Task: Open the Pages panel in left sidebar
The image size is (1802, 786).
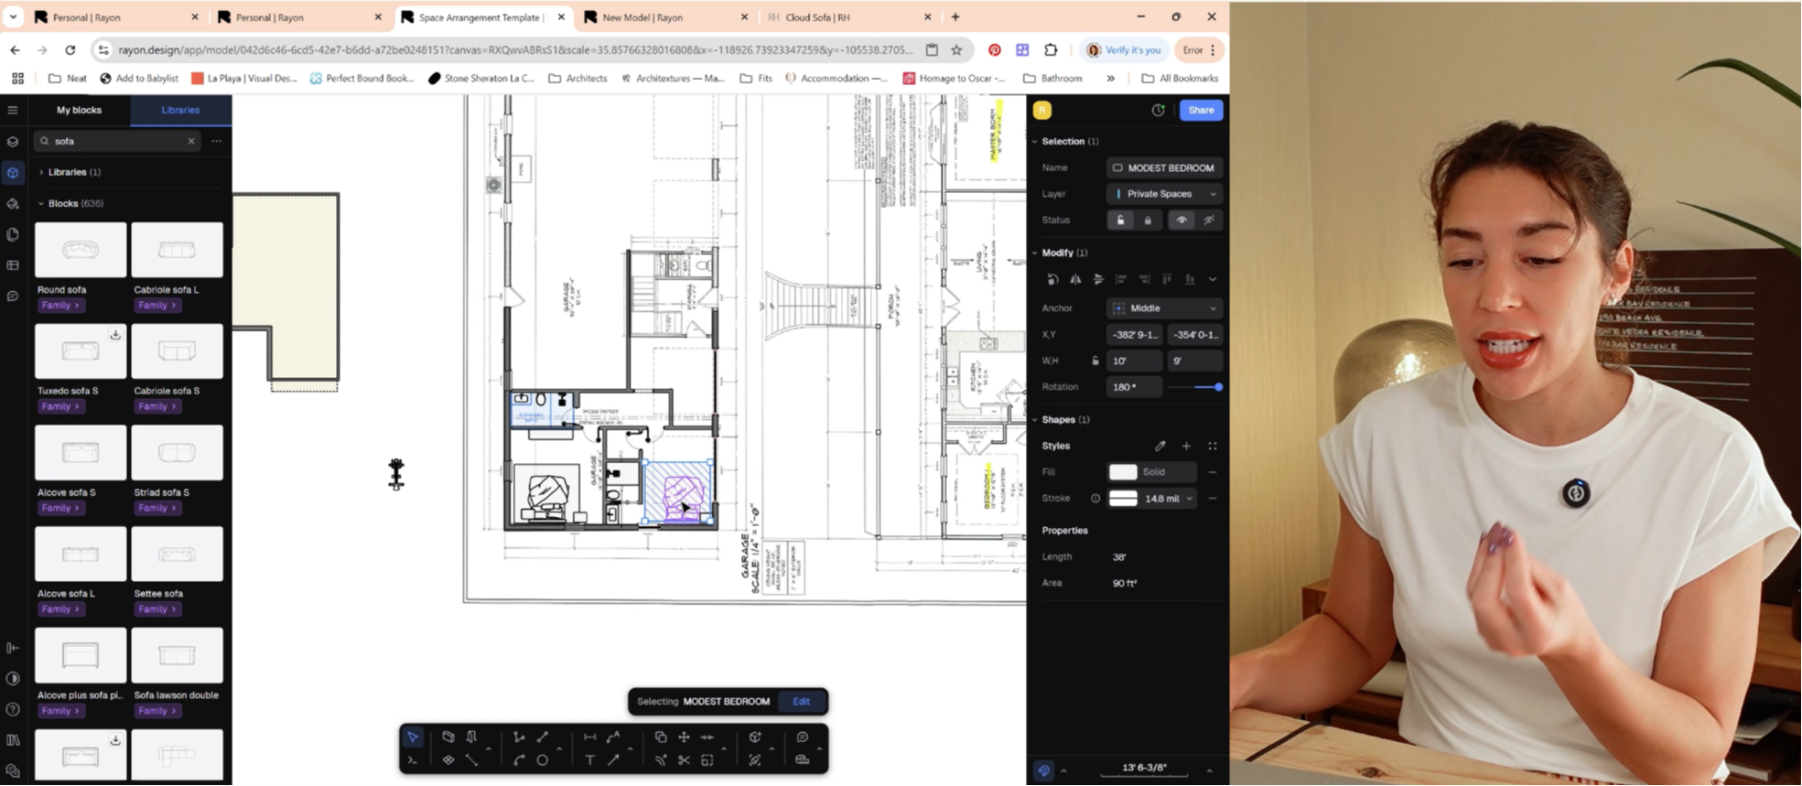Action: [13, 234]
